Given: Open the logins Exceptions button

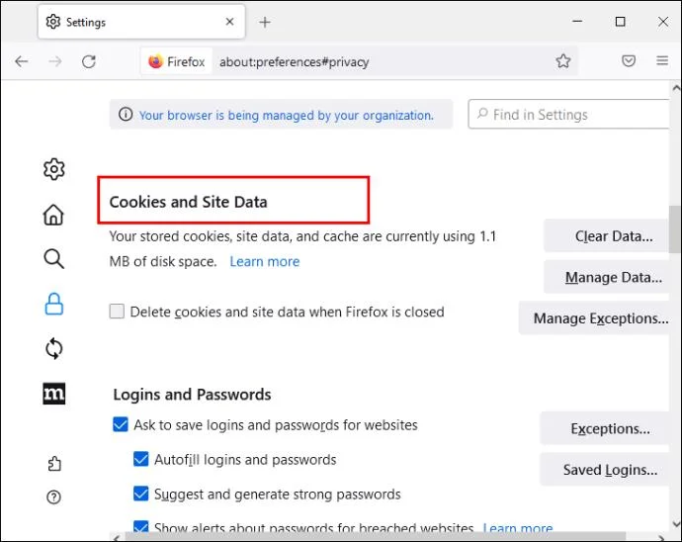Looking at the screenshot, I should [605, 428].
